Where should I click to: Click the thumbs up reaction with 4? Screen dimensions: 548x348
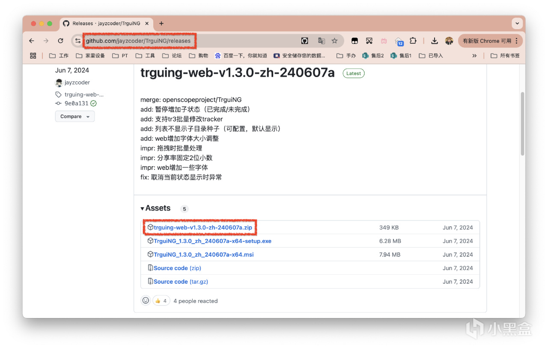point(161,300)
